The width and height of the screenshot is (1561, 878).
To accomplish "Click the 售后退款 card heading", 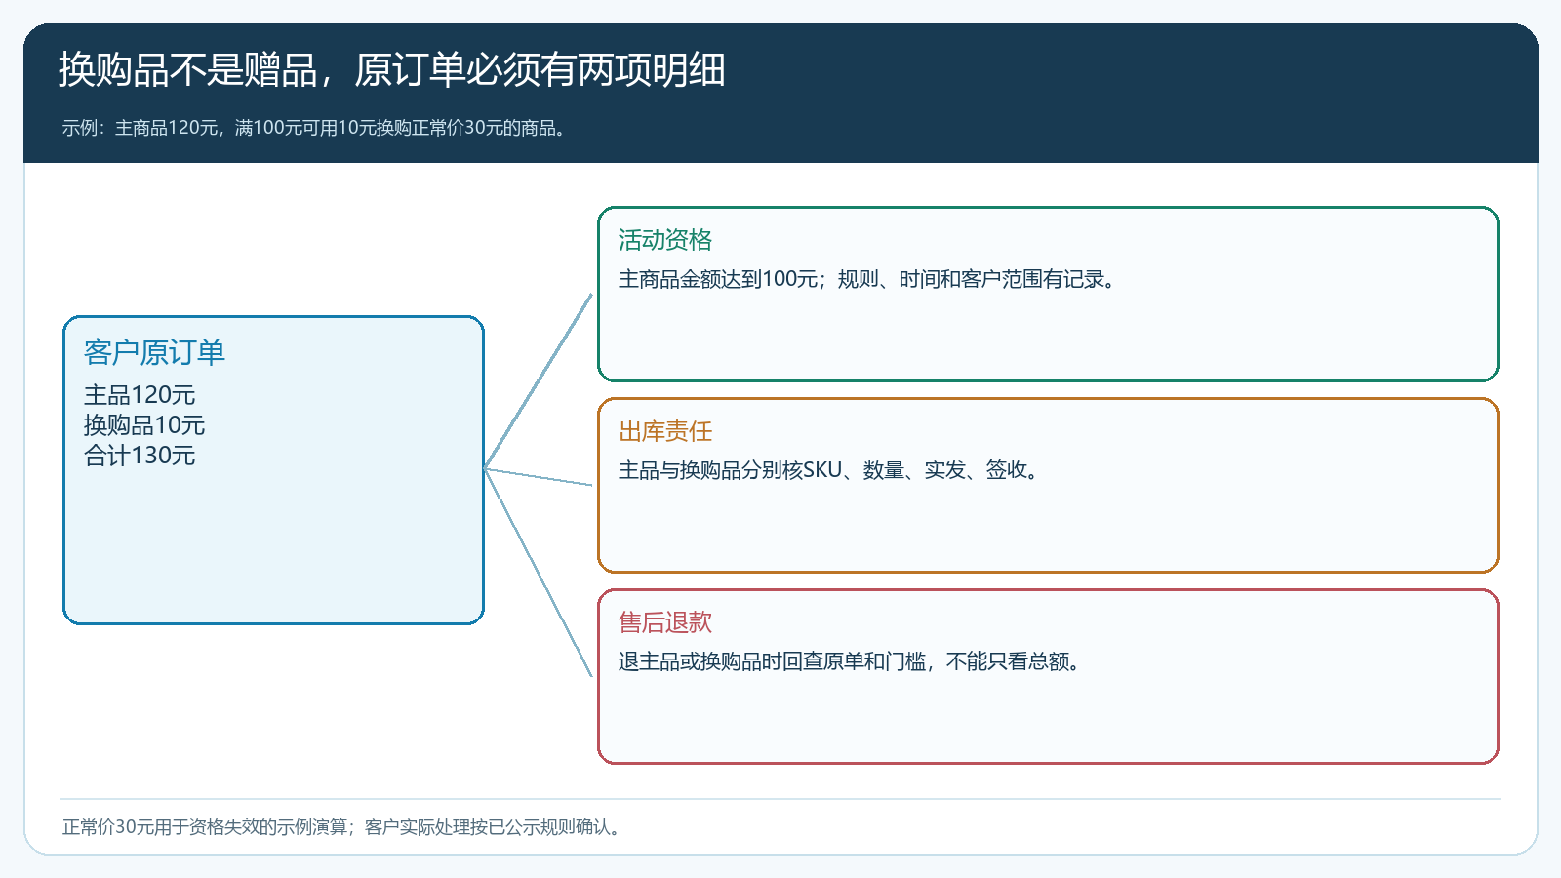I will point(665,622).
